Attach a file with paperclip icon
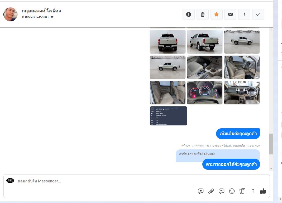 coord(211,191)
